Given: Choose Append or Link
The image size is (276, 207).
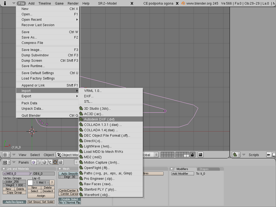Looking at the screenshot, I should [47, 85].
